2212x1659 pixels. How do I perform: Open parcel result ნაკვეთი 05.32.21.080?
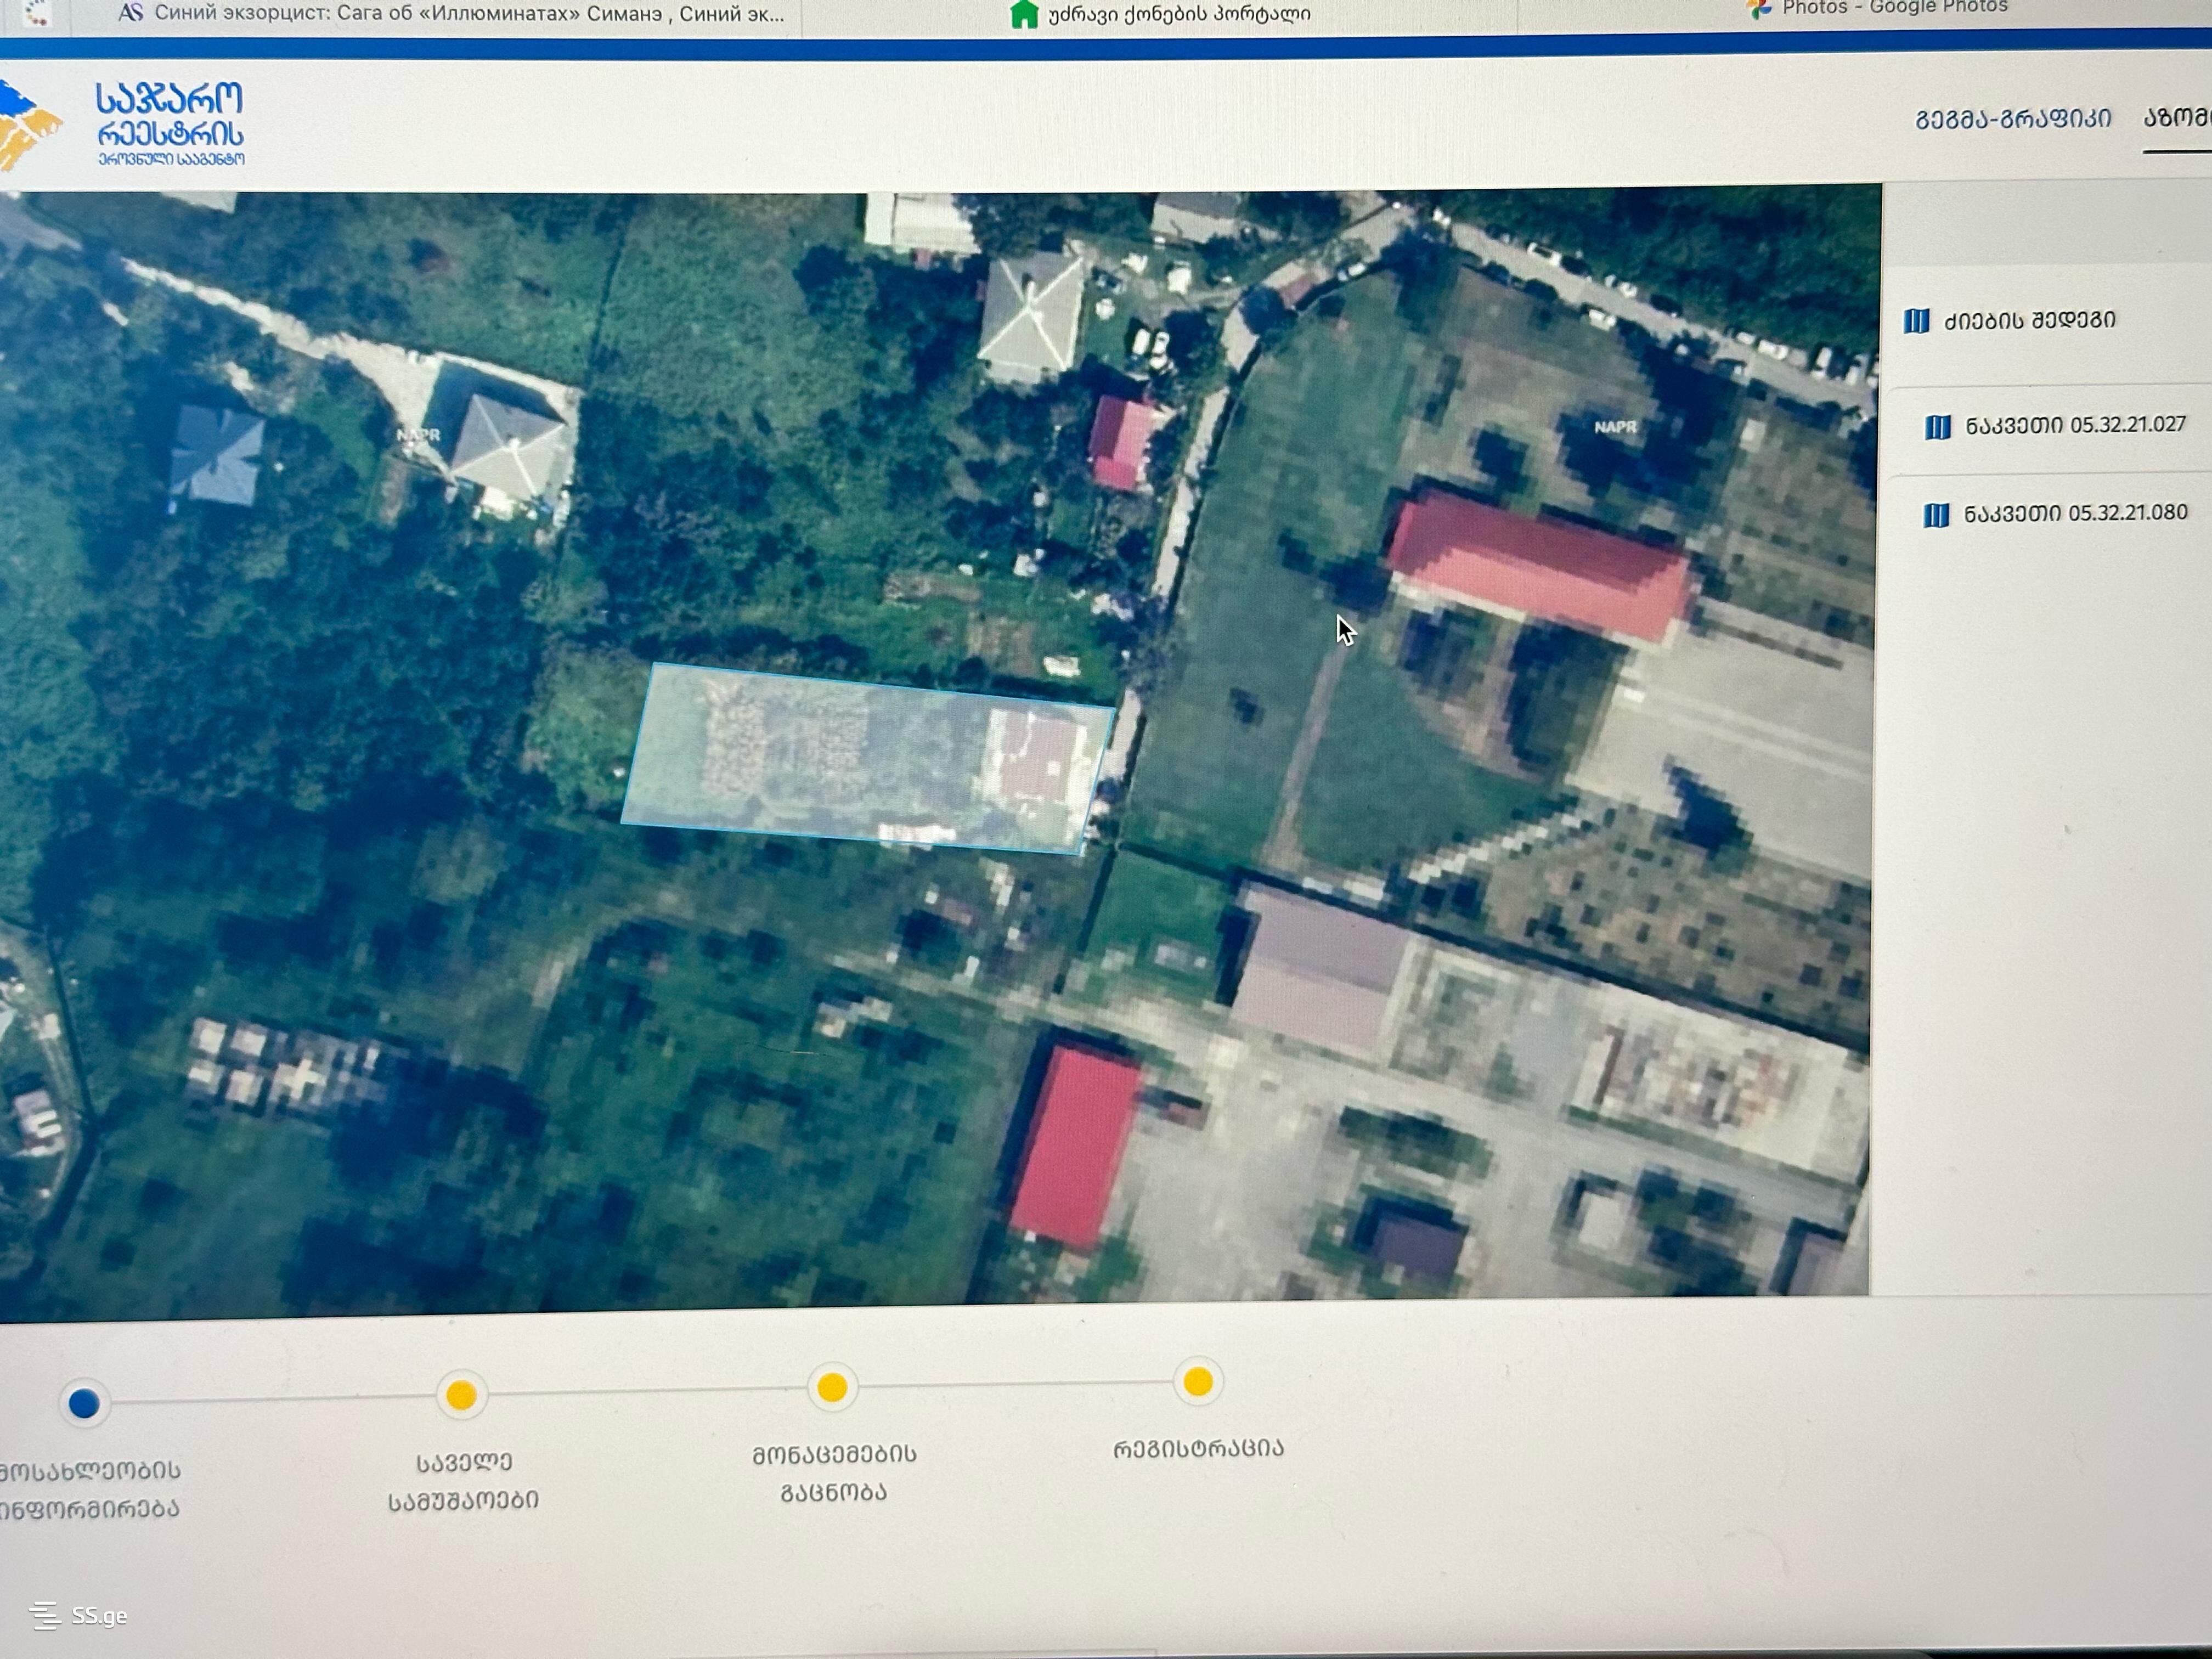tap(2075, 513)
